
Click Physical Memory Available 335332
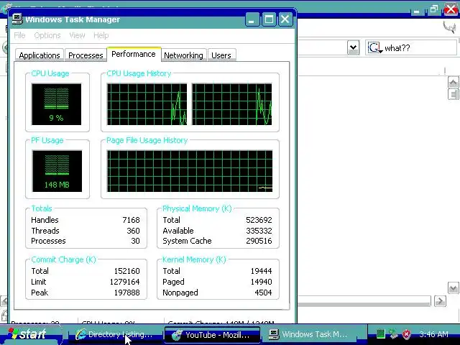coord(259,231)
